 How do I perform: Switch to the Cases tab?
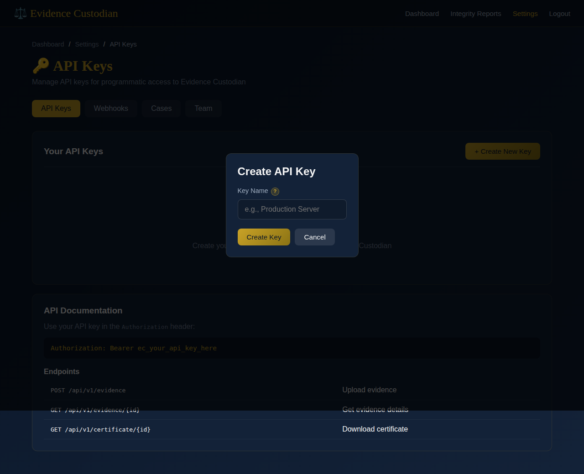pyautogui.click(x=162, y=109)
